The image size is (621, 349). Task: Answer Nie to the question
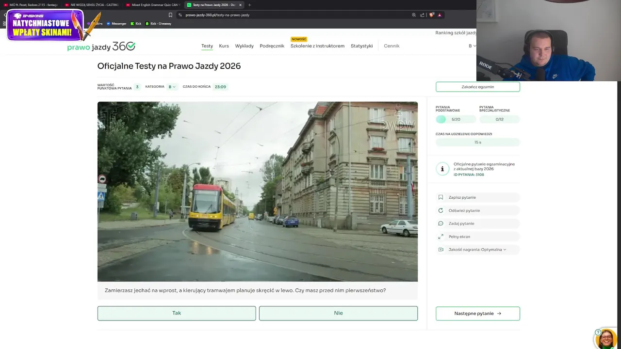click(x=338, y=313)
